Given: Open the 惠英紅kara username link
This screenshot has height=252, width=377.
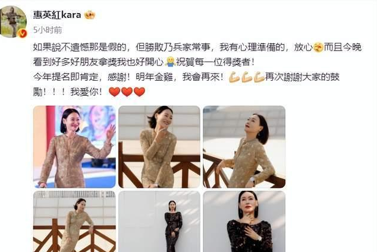Looking at the screenshot, I should tap(57, 15).
